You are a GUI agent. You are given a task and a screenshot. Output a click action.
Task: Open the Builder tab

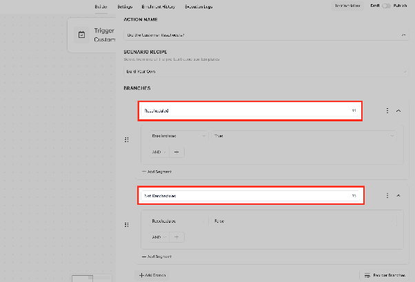pyautogui.click(x=101, y=7)
